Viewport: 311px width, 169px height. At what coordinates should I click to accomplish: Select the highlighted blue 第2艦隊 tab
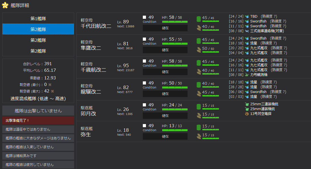(38, 29)
